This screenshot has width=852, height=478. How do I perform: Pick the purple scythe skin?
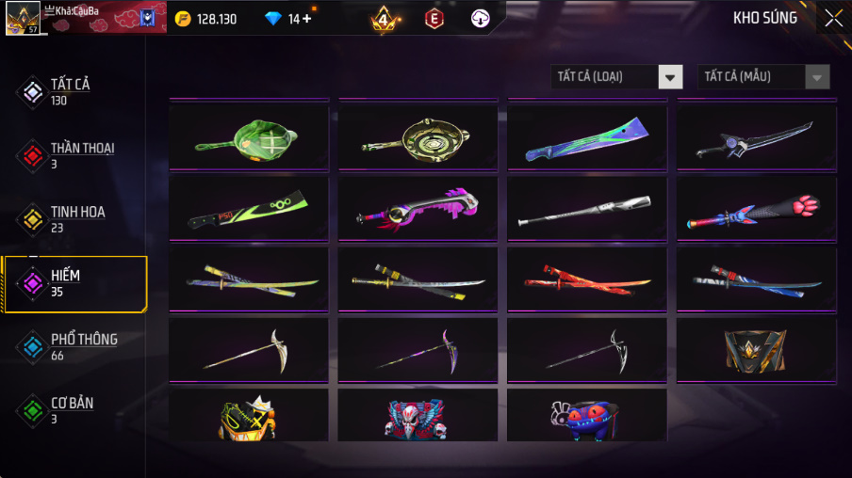pyautogui.click(x=418, y=350)
